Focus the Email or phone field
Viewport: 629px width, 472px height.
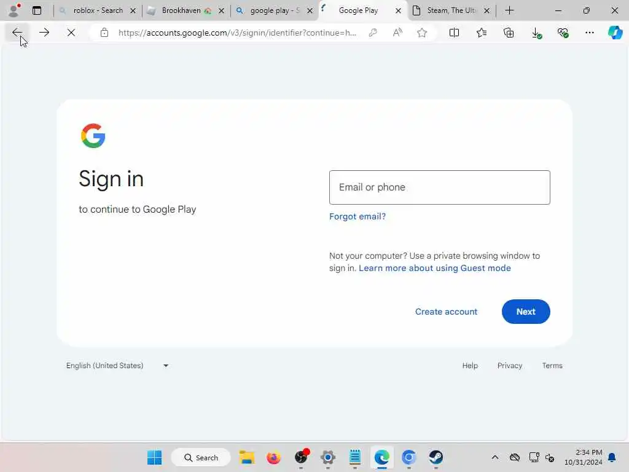[x=439, y=187]
